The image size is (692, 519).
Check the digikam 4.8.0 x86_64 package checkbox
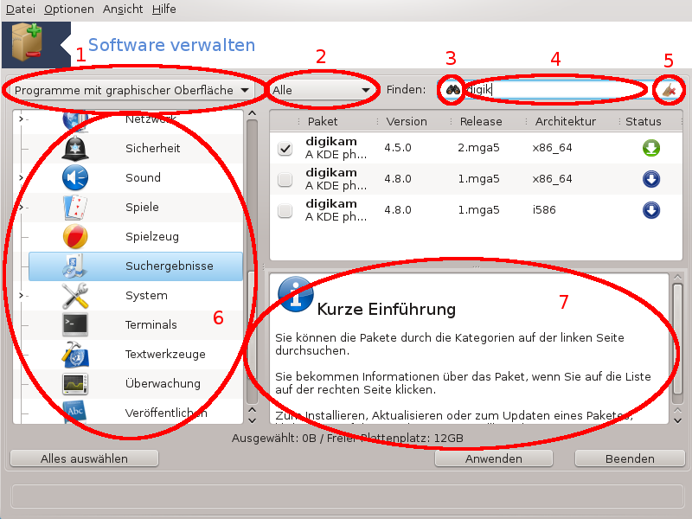[x=285, y=179]
